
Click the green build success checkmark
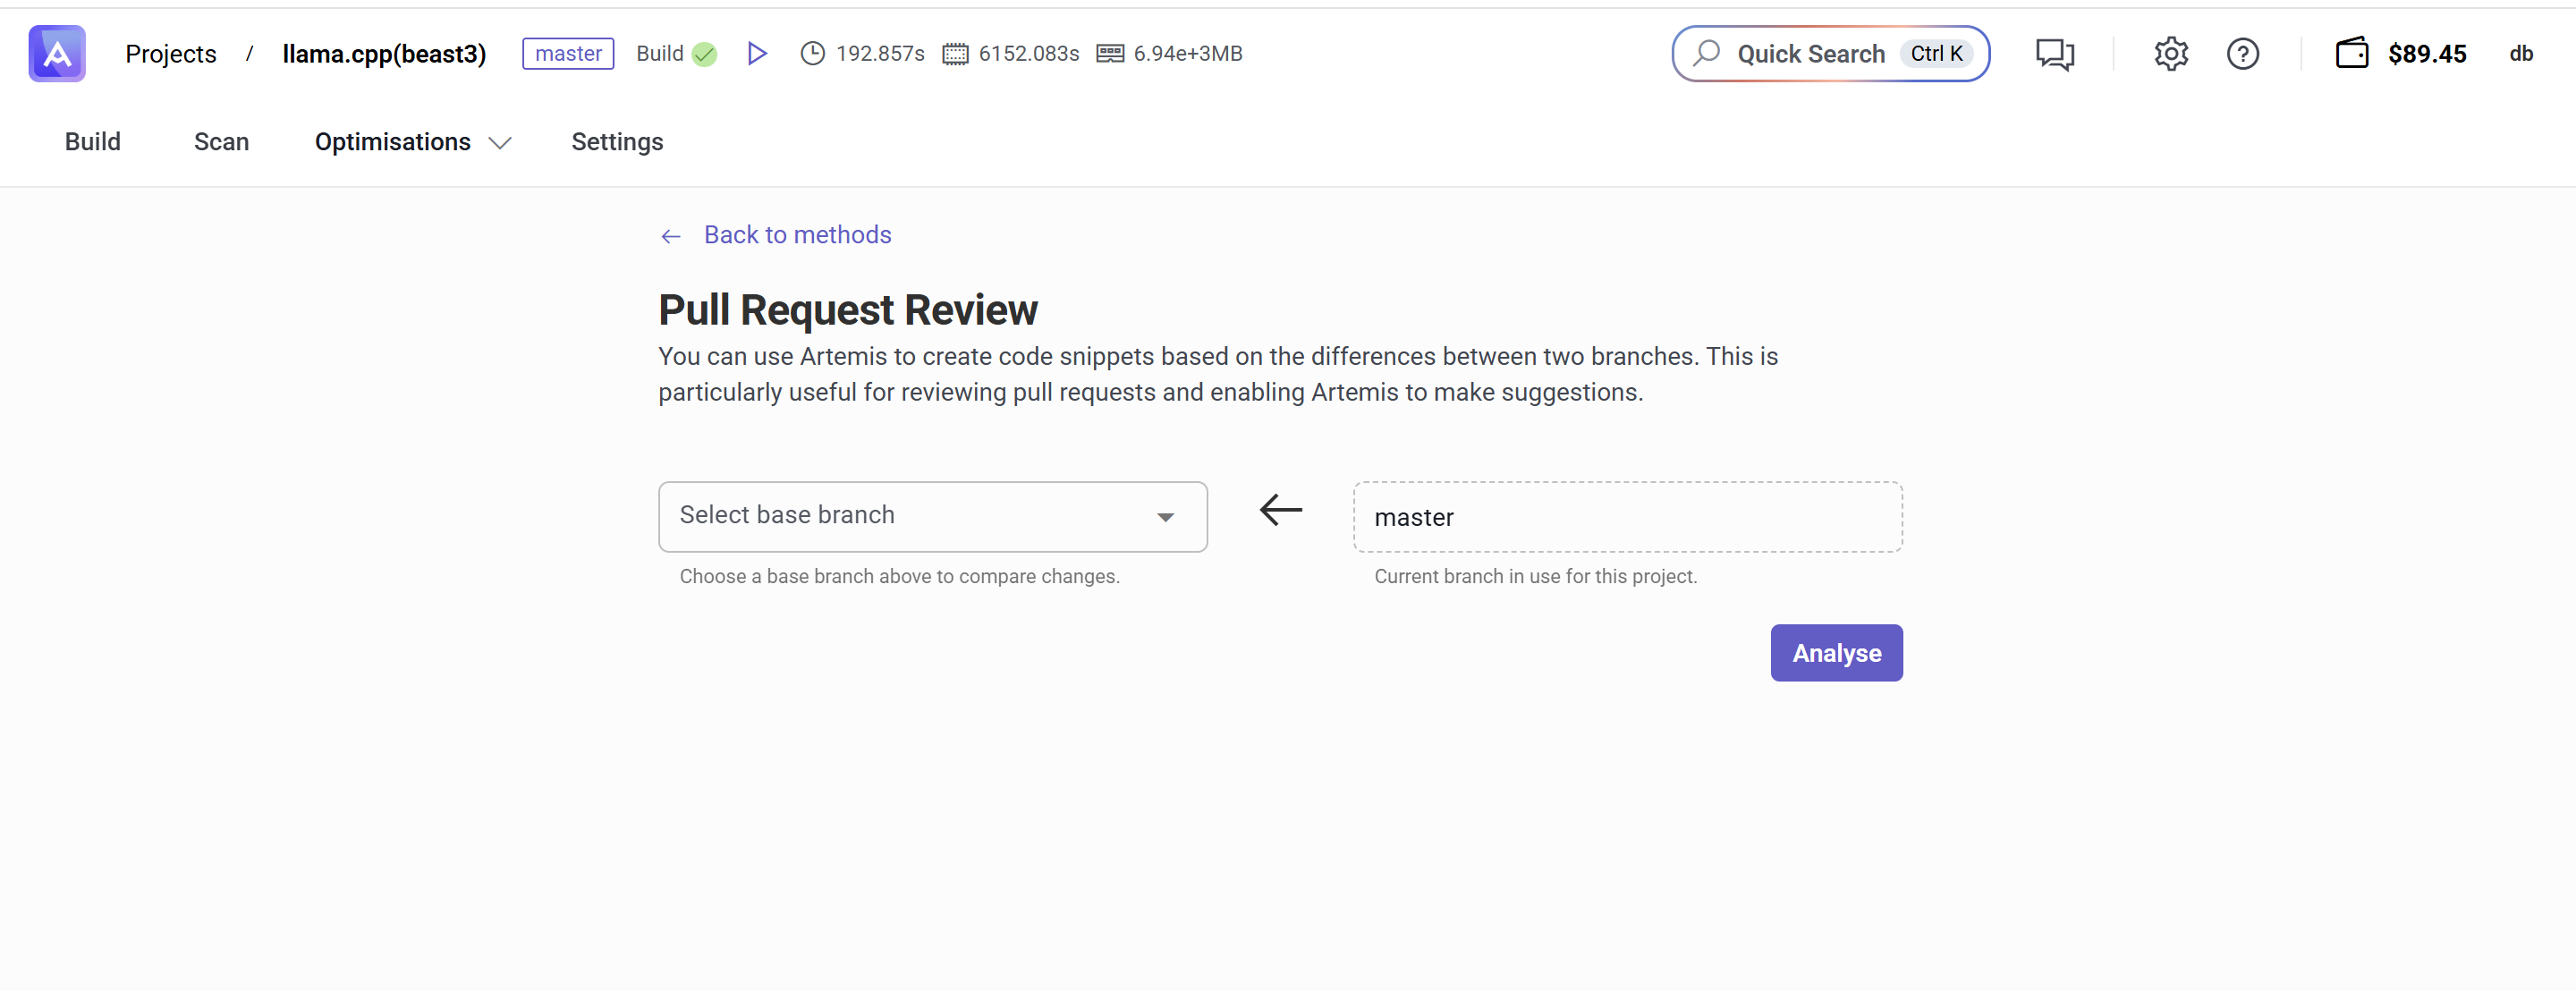(704, 55)
